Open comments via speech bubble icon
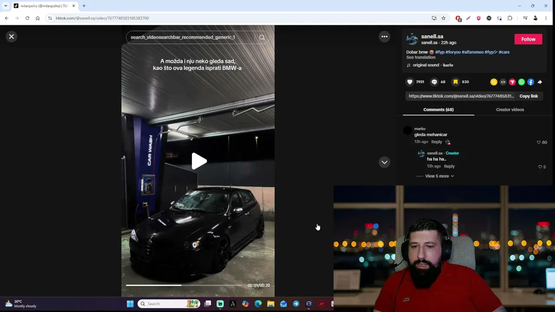Viewport: 555px width, 312px height. (x=434, y=82)
